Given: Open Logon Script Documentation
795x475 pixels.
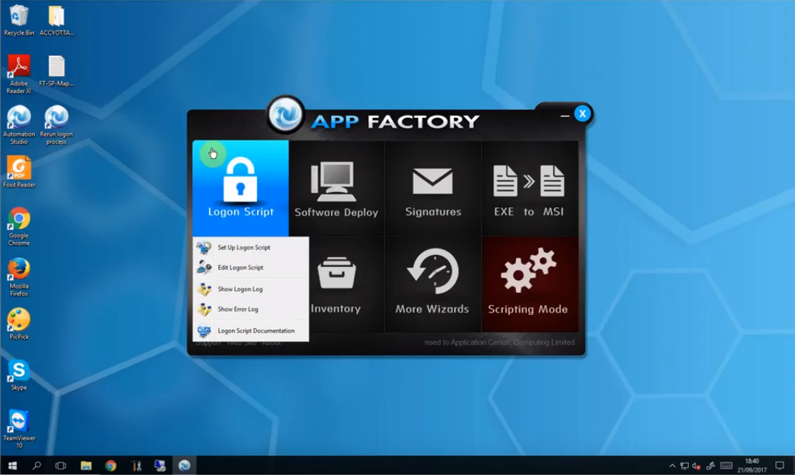Looking at the screenshot, I should pos(255,331).
